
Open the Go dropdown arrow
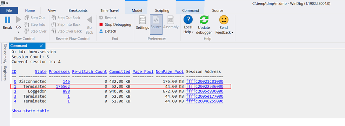(19, 32)
